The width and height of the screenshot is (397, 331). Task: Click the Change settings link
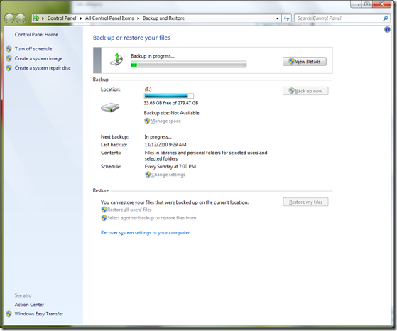click(168, 175)
